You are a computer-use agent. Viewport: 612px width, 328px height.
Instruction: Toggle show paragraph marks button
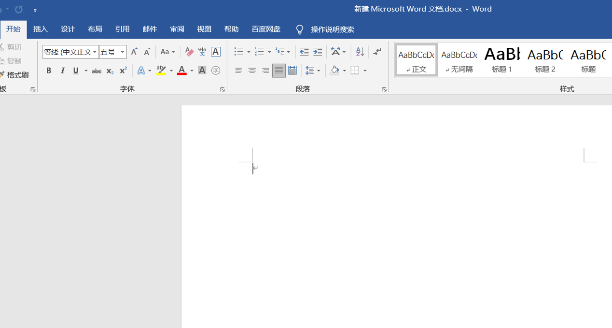pos(377,52)
